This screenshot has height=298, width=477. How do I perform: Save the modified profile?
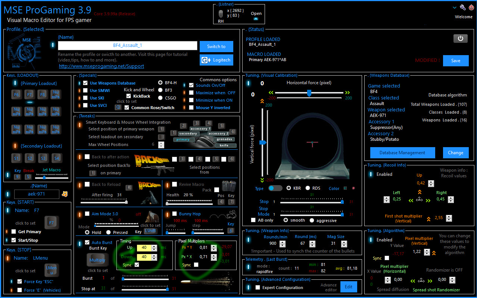[456, 60]
